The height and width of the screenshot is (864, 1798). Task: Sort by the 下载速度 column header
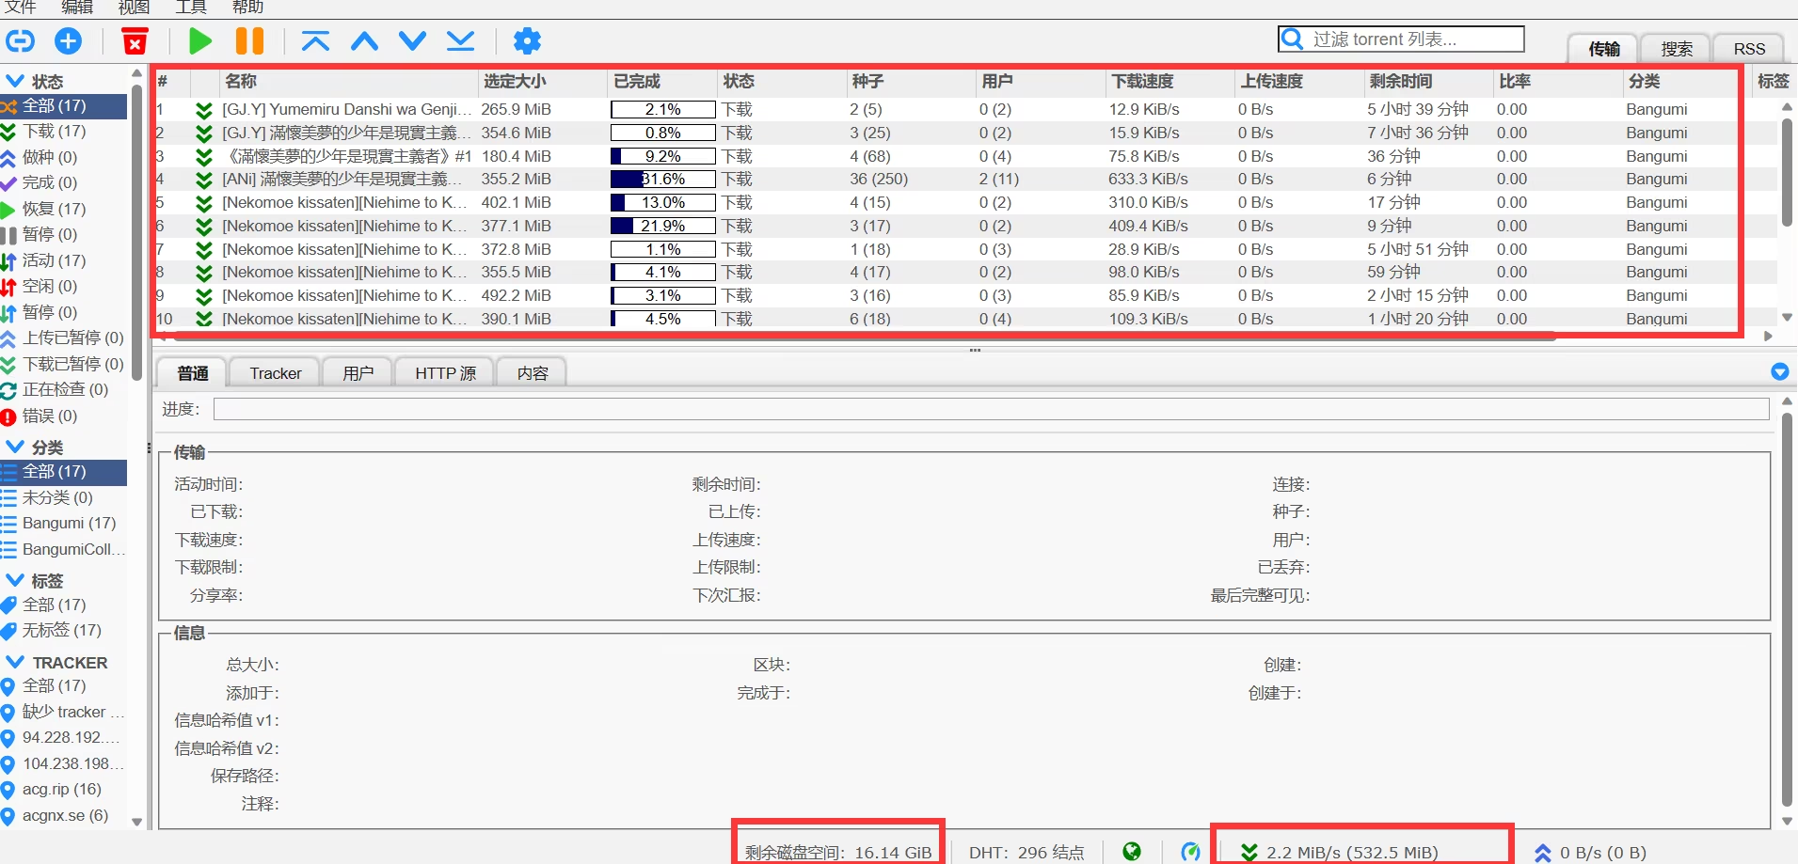pos(1142,82)
